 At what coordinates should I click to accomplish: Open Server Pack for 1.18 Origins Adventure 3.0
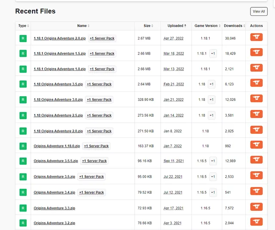coord(99,100)
